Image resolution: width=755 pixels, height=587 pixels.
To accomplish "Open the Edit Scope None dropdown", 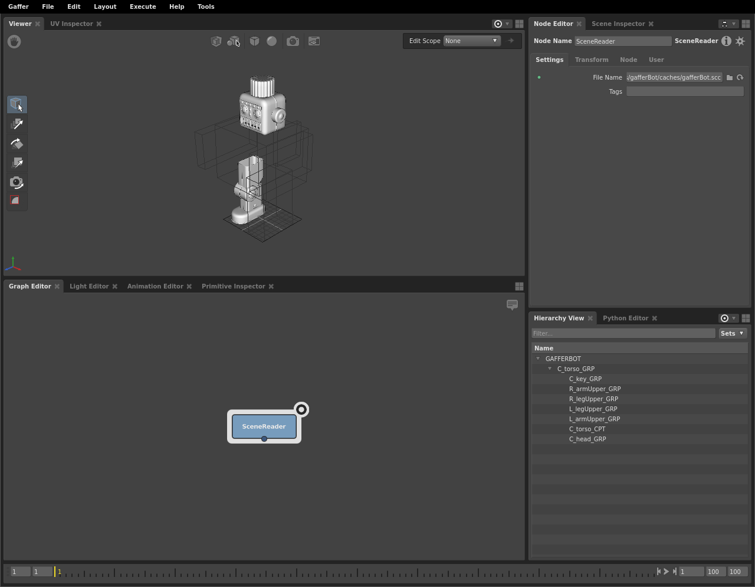I will coord(471,41).
